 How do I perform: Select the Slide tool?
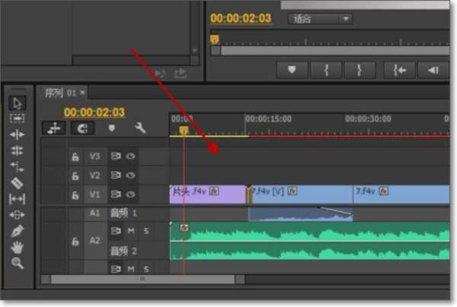(x=18, y=215)
